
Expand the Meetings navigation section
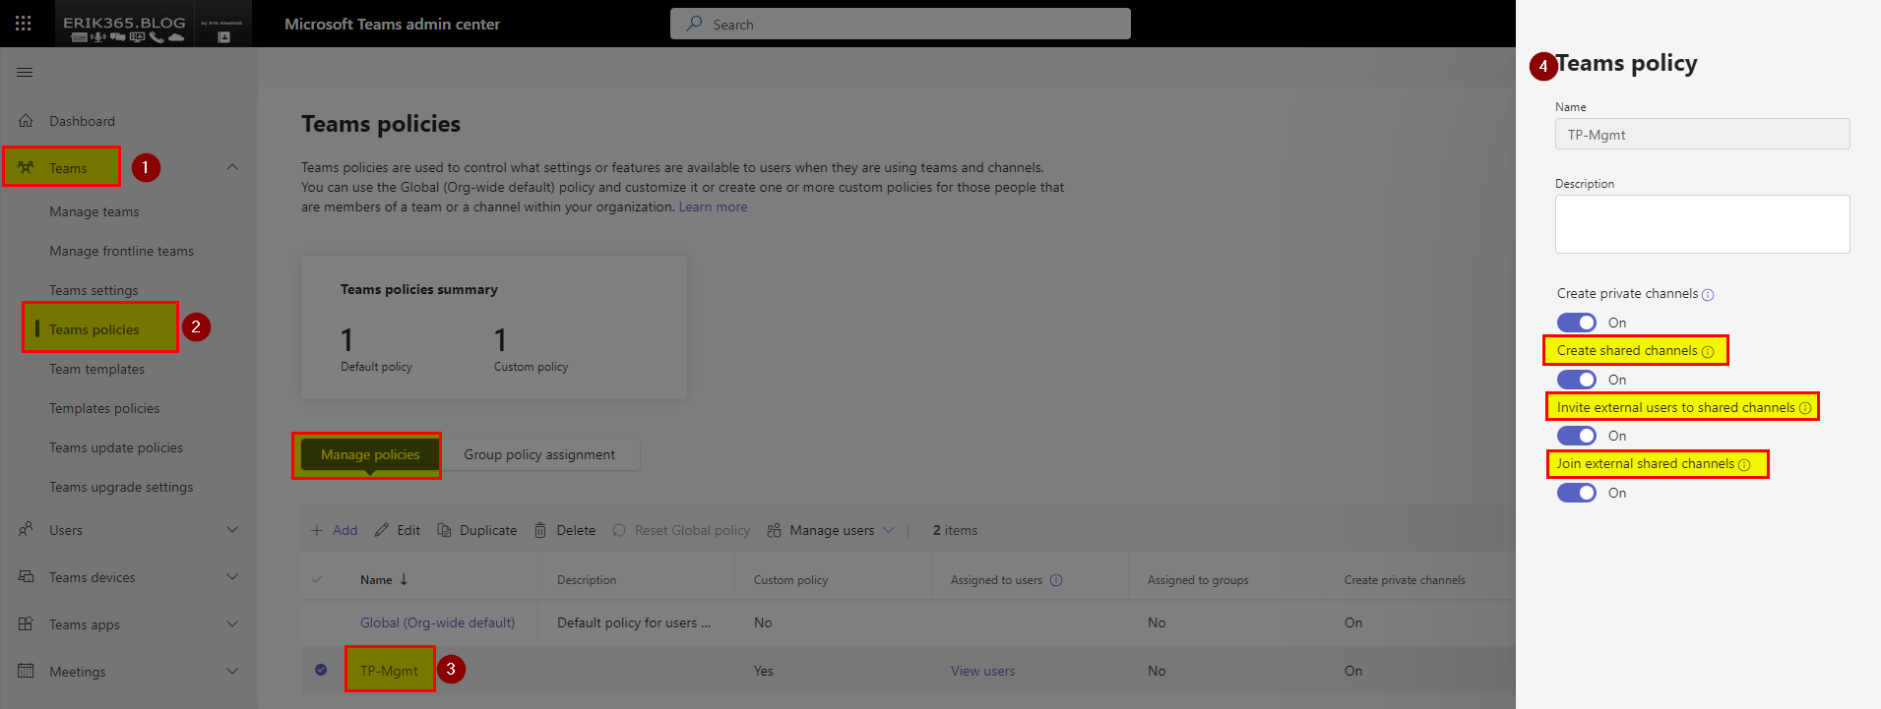[232, 672]
